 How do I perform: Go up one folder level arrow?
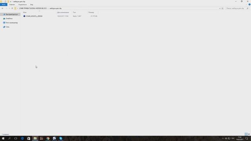(x=12, y=8)
